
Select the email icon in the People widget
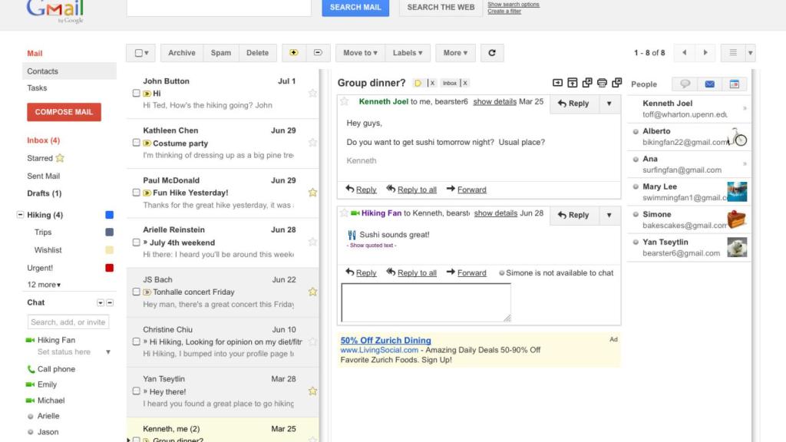[712, 84]
